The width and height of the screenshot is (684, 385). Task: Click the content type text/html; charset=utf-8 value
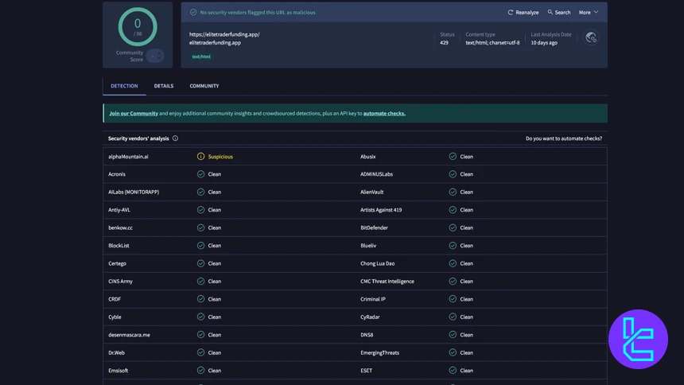(492, 43)
